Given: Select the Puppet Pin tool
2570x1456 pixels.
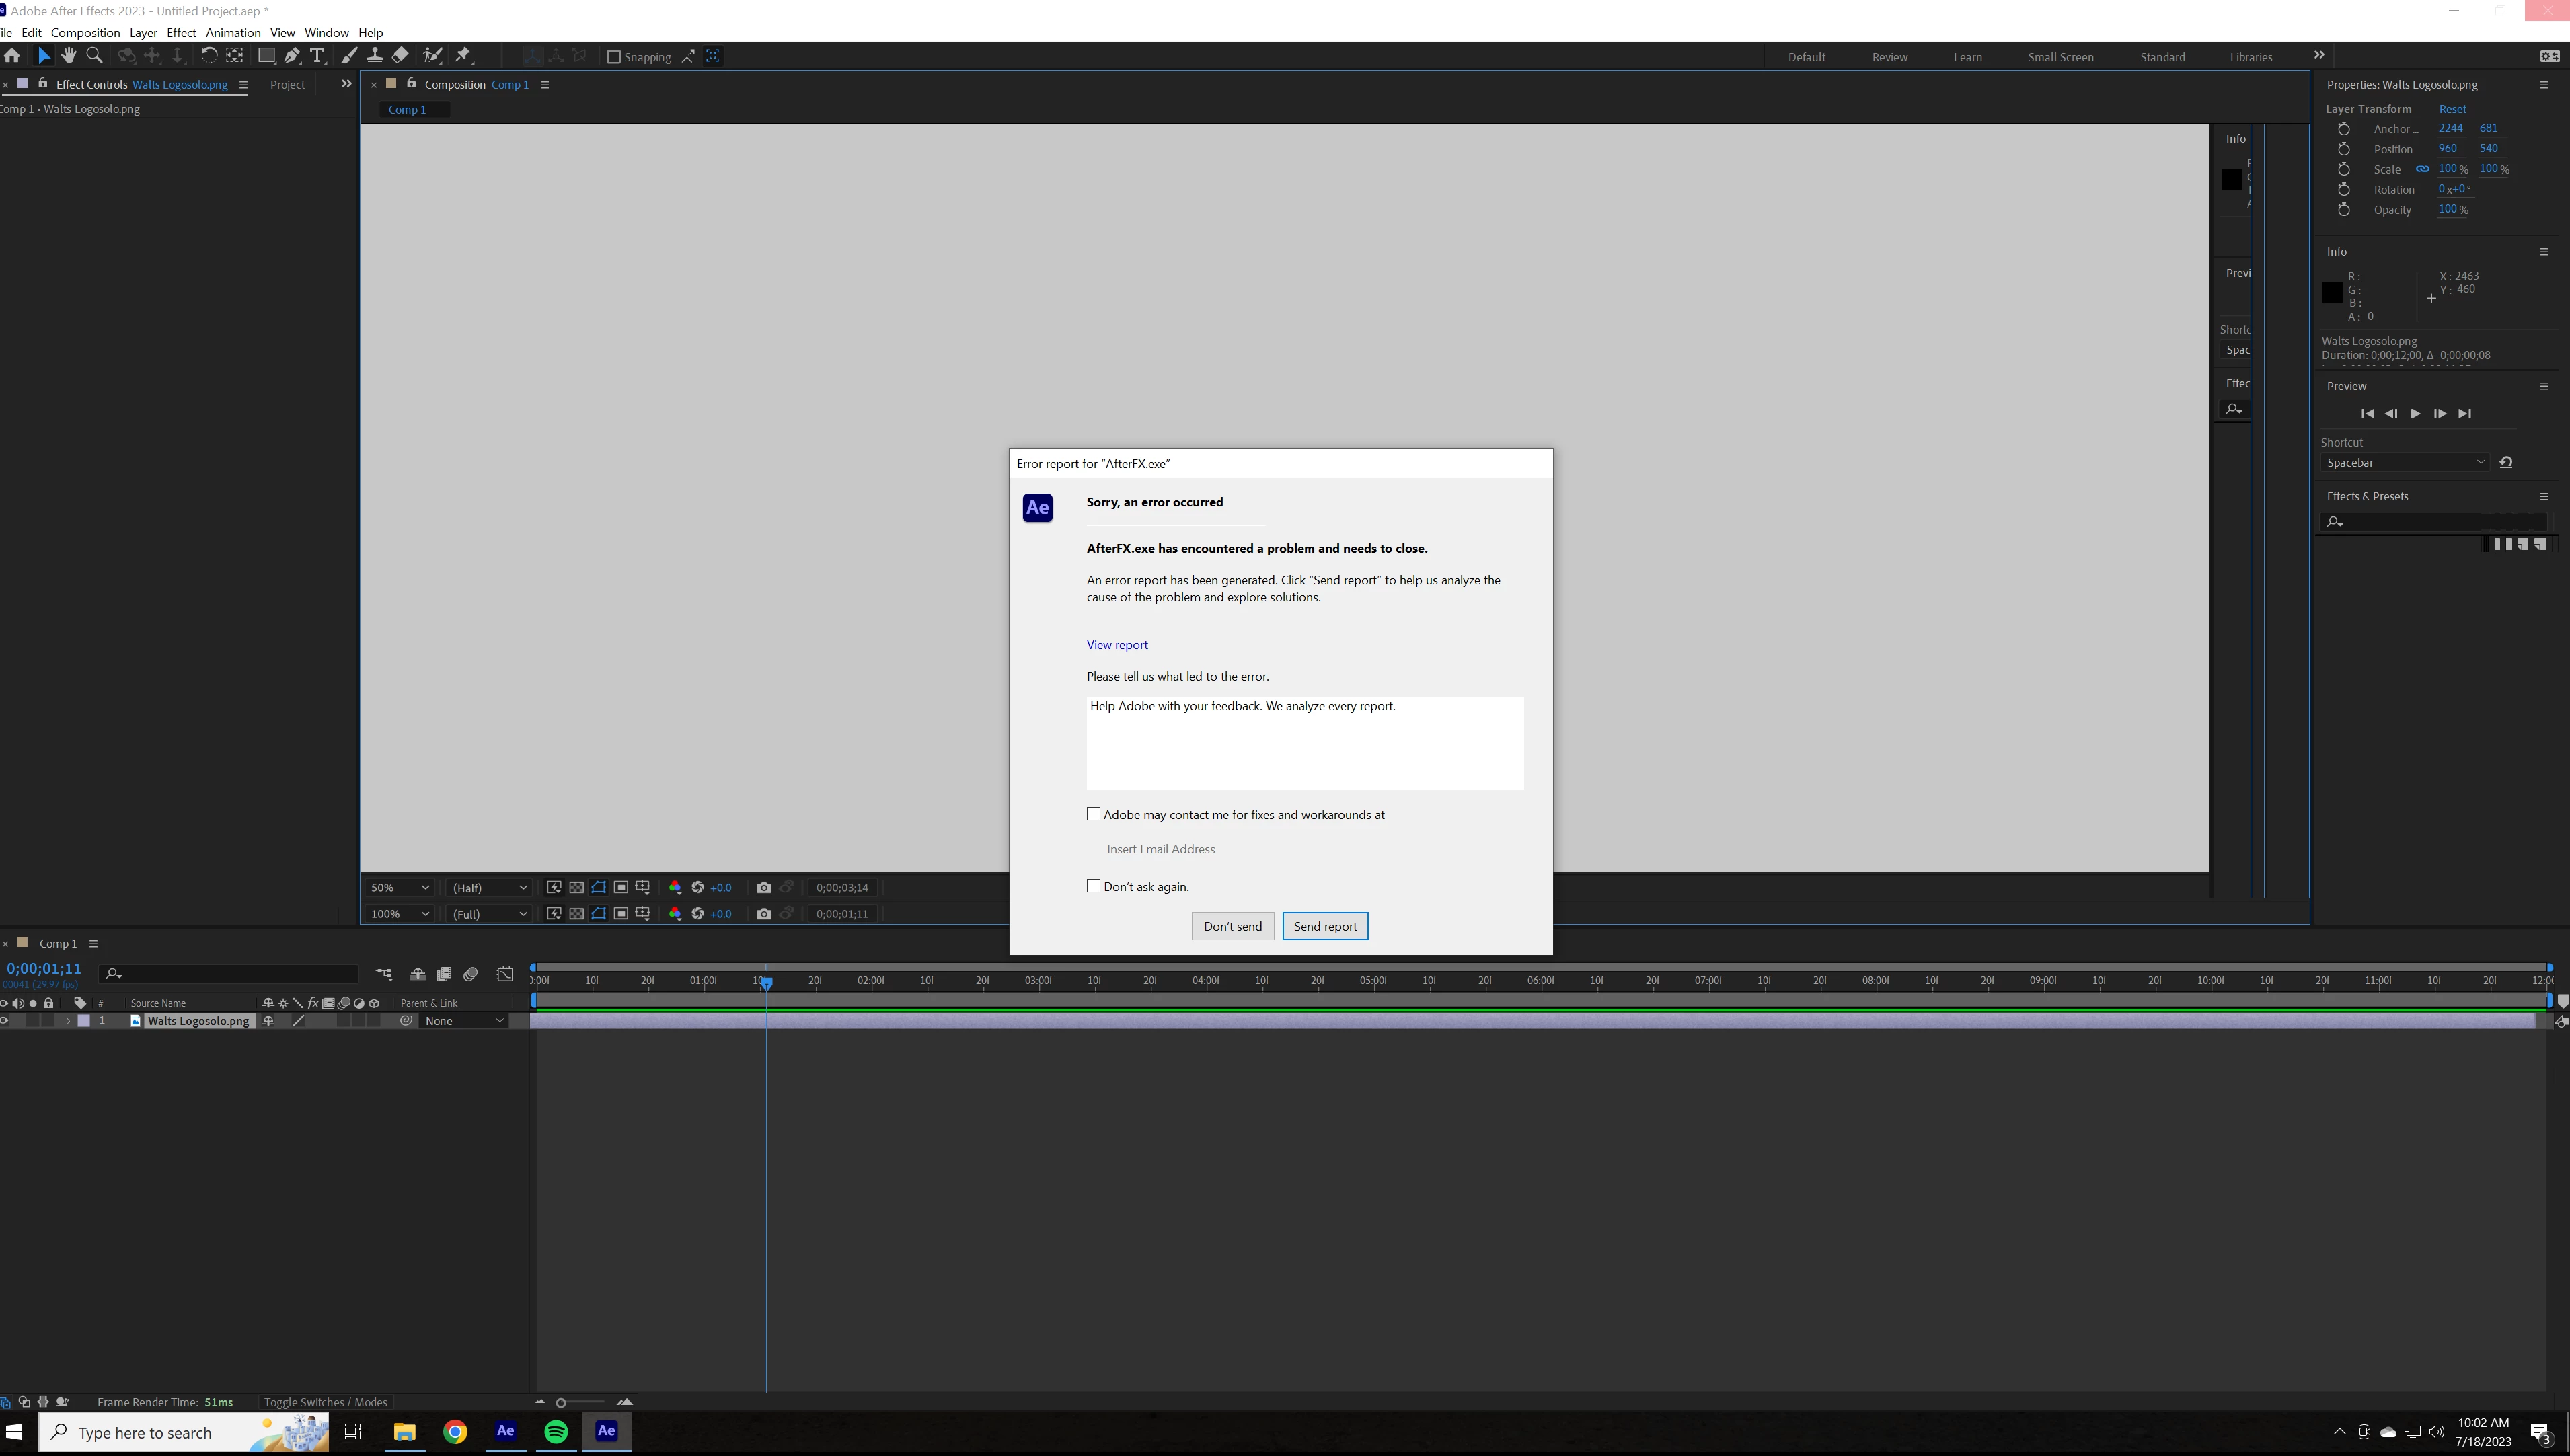Looking at the screenshot, I should coord(463,56).
